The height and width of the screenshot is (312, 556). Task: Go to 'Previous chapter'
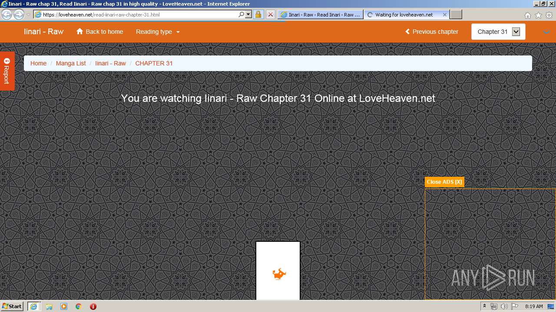432,32
